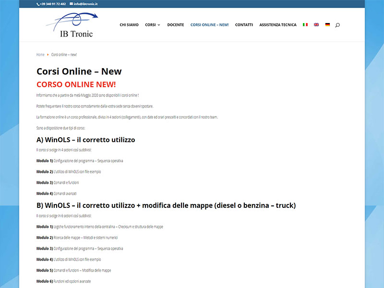Open the search magnifier icon
Image resolution: width=384 pixels, height=288 pixels.
[337, 25]
